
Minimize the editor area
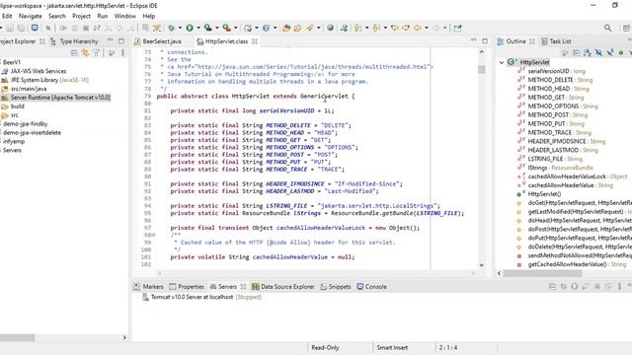(474, 40)
